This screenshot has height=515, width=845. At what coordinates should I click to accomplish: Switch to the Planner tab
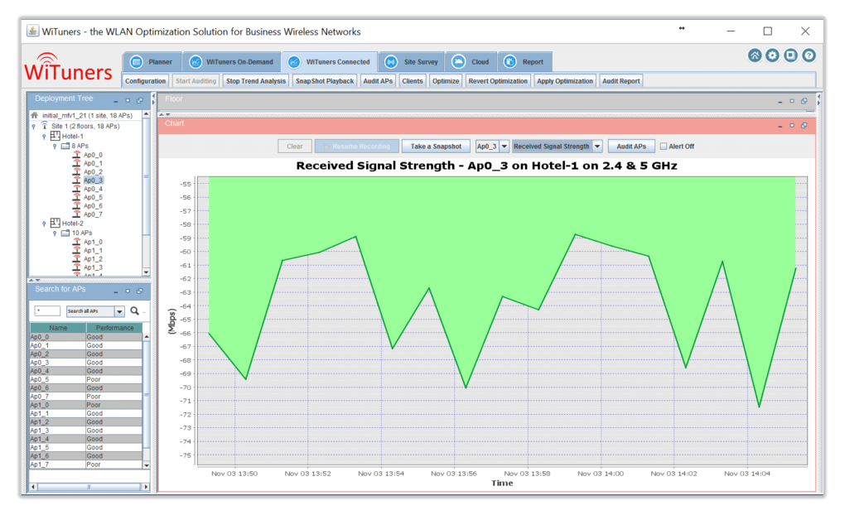tap(152, 62)
